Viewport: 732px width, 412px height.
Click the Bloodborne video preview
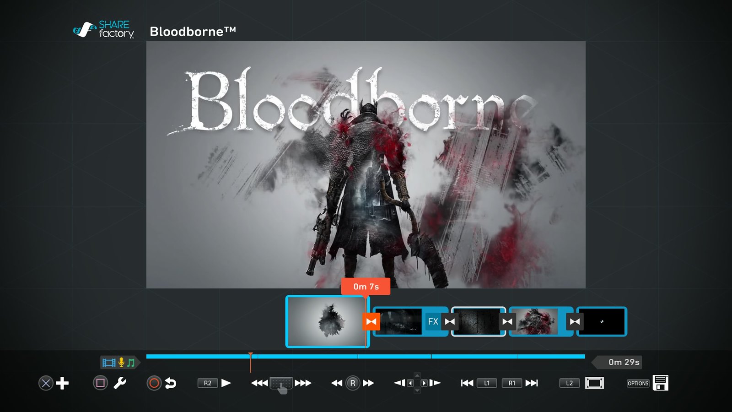pos(366,165)
